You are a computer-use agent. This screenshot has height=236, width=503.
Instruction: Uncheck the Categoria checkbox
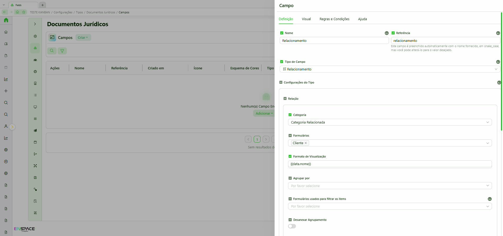click(290, 115)
